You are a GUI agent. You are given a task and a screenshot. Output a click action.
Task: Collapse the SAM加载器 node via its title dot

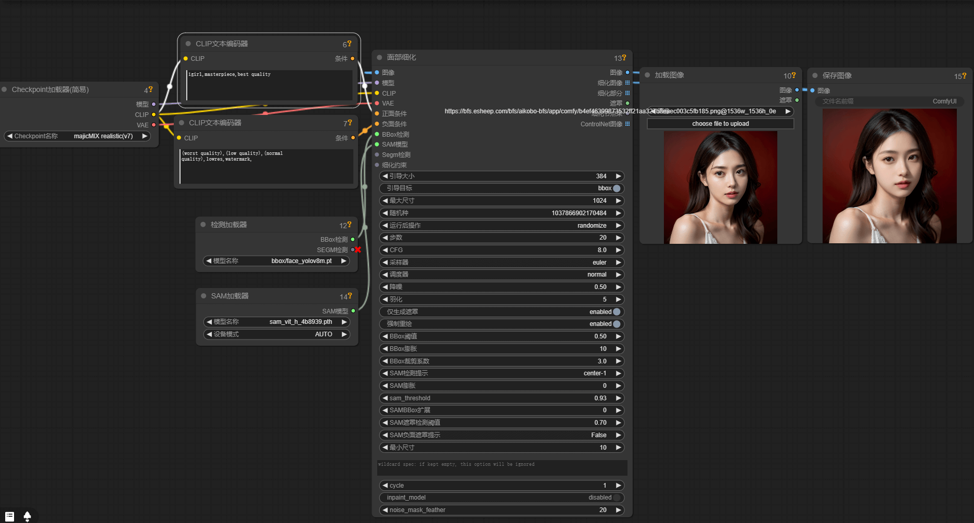tap(204, 296)
